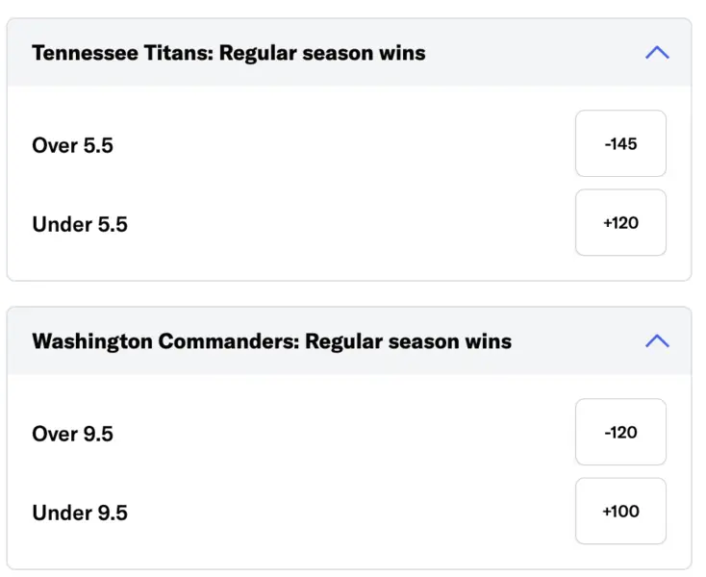Viewport: 706px width, 577px height.
Task: Collapse the Tennessee Titans wins section chevron
Action: 657,53
